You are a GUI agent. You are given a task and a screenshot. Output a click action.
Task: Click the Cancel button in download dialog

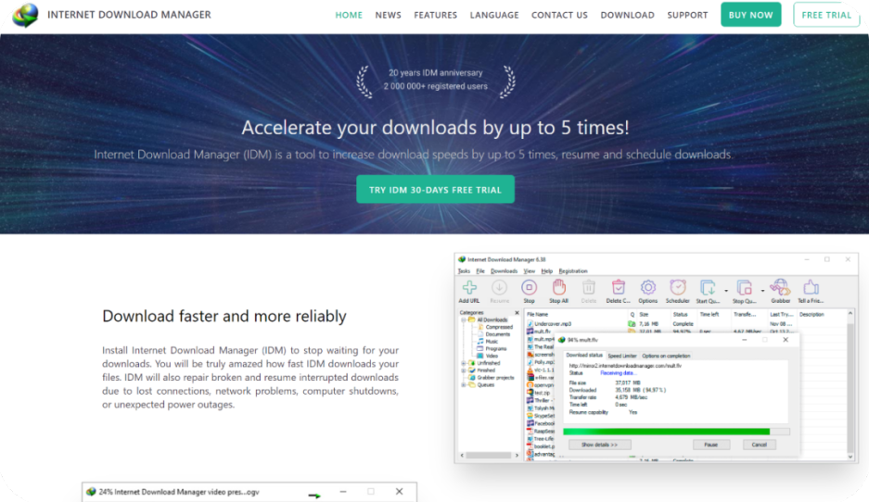point(759,445)
